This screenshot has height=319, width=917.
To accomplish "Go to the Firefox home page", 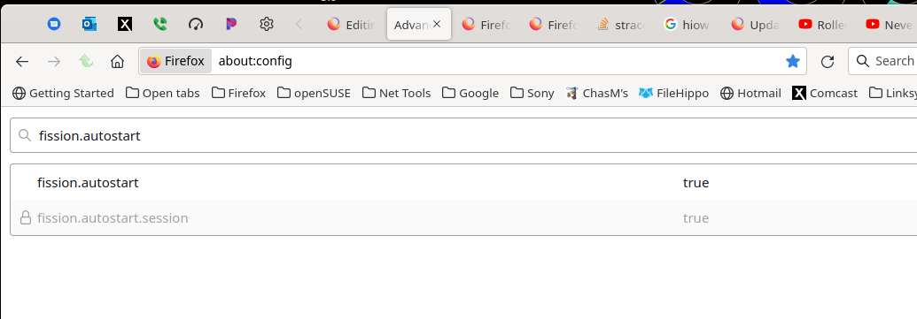I will tap(118, 61).
